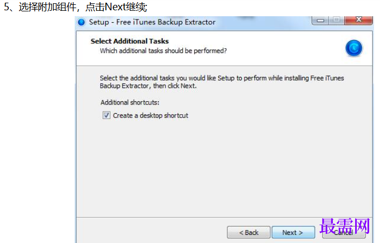Click the empty gray area below the checkbox

(x=224, y=167)
